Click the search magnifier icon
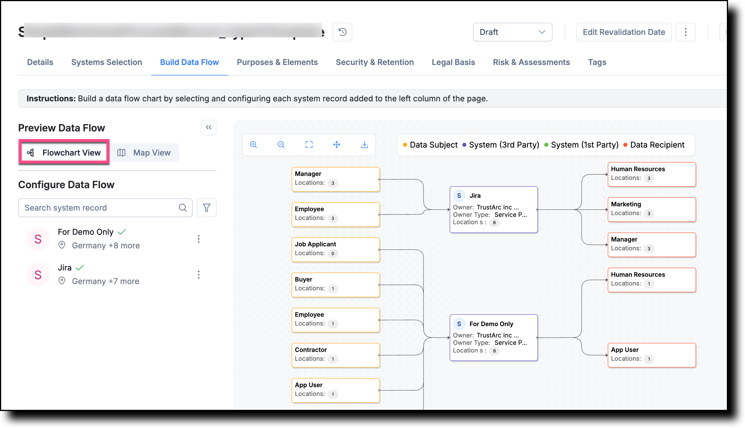Image resolution: width=745 pixels, height=428 pixels. click(x=183, y=207)
